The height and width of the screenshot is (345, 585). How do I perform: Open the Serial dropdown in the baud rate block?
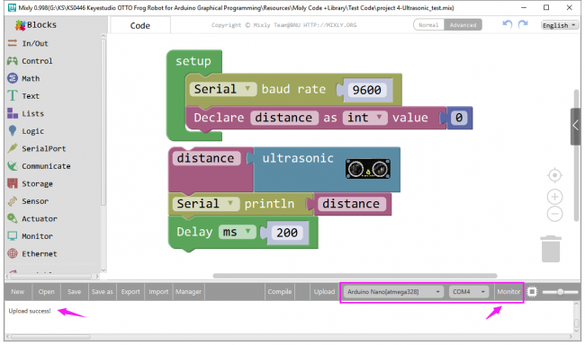click(x=223, y=89)
